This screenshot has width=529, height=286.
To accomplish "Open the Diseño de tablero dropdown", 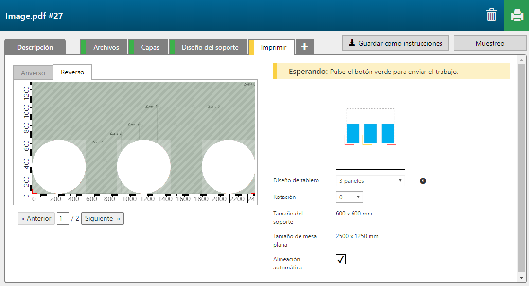I will click(x=370, y=181).
